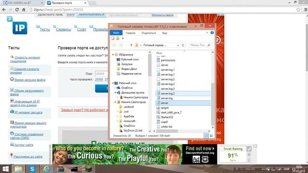308x173 pixels.
Task: Click Explorer forward navigation arrow
Action: 121,45
